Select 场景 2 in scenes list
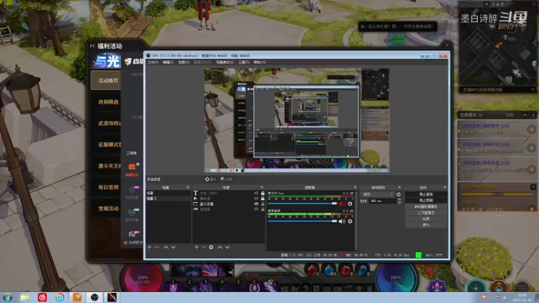The width and height of the screenshot is (539, 303). coord(168,198)
